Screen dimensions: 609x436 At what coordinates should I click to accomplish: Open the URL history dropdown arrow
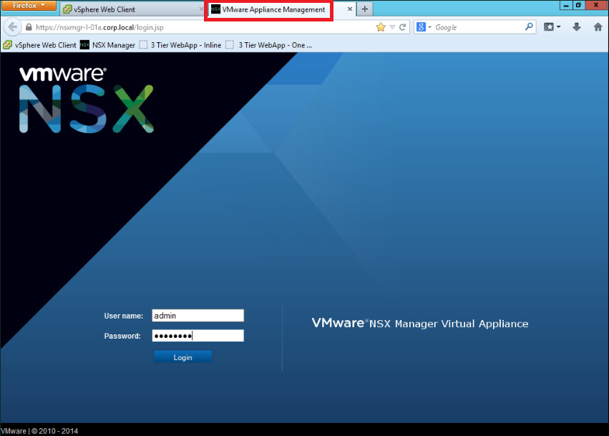click(392, 27)
